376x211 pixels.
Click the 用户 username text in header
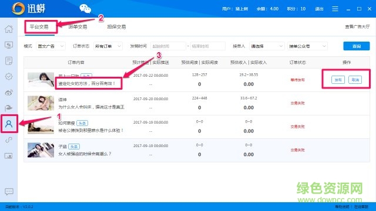(235, 9)
